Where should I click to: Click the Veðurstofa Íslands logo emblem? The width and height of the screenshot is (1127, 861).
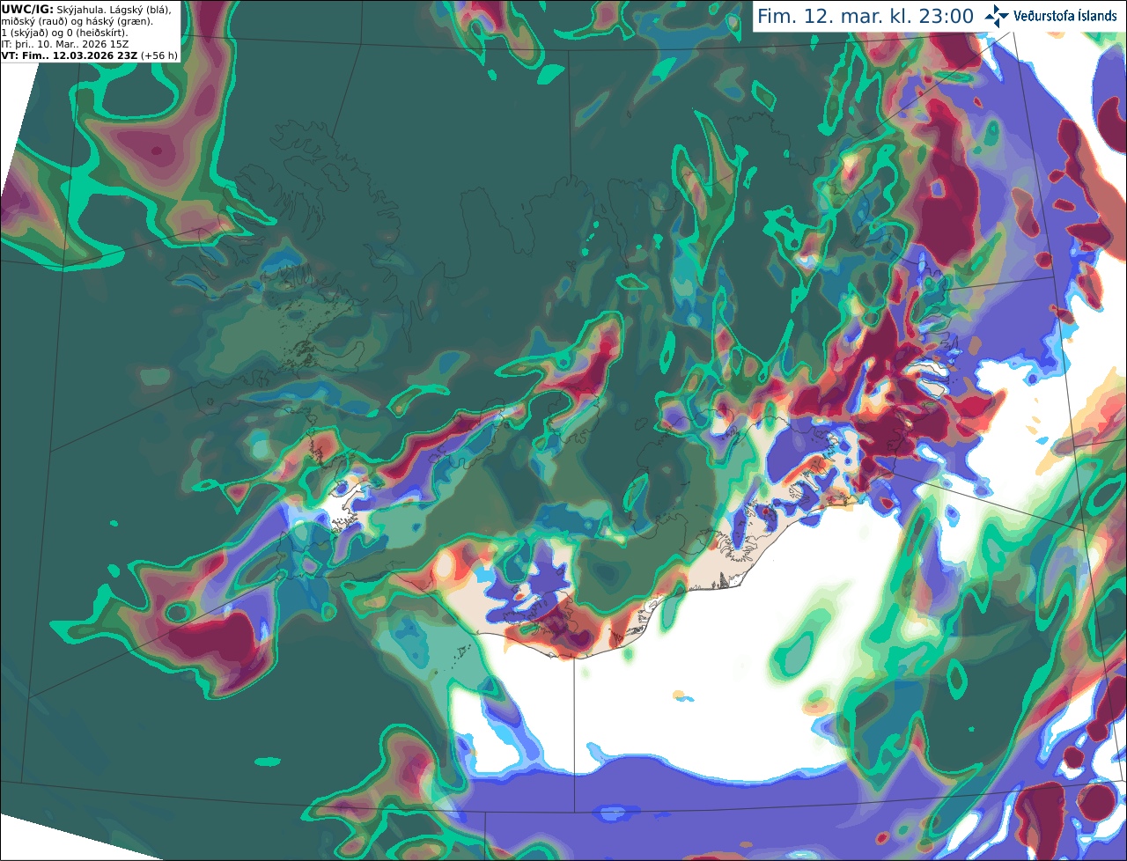point(997,16)
